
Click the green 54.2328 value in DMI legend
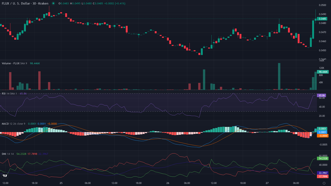[x=21, y=154]
